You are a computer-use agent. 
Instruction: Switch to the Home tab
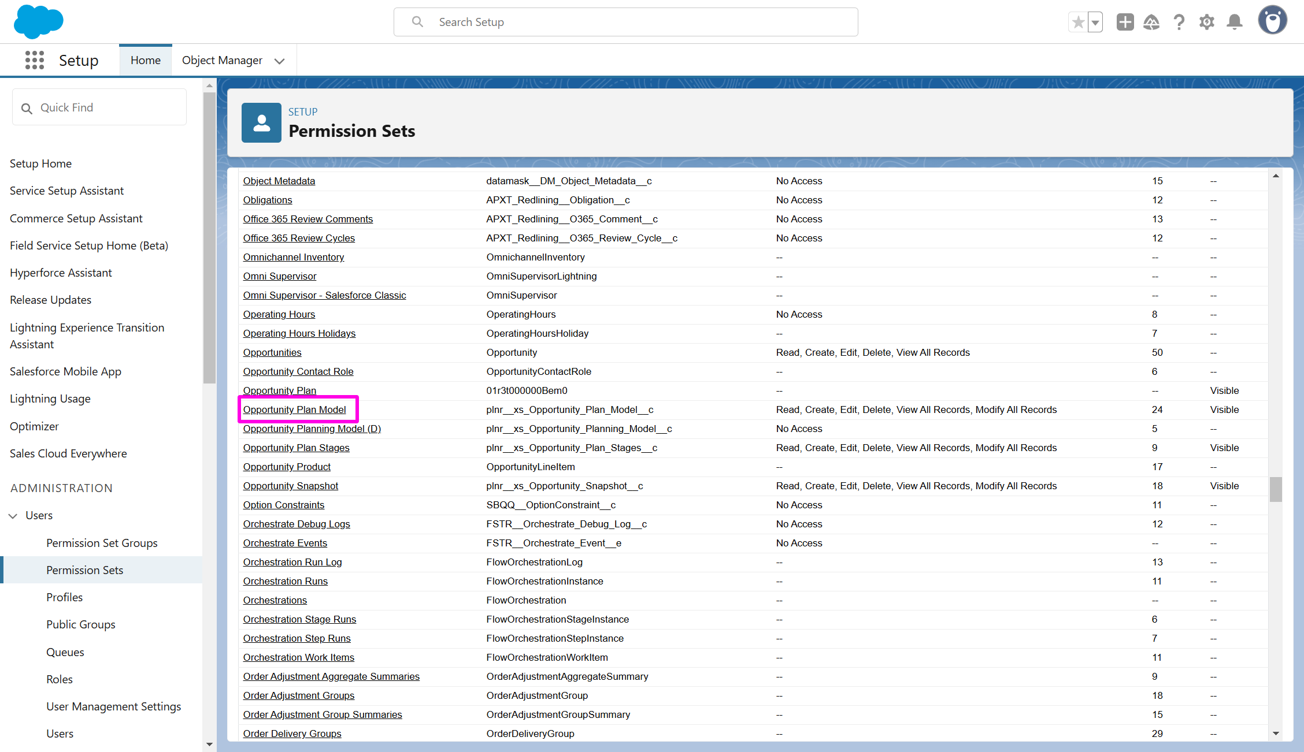tap(146, 60)
